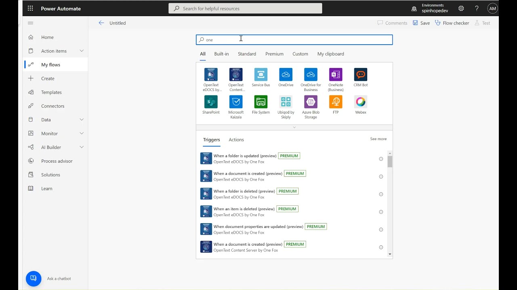Collapse the connector grid with the chevron
The image size is (517, 290).
click(x=294, y=127)
